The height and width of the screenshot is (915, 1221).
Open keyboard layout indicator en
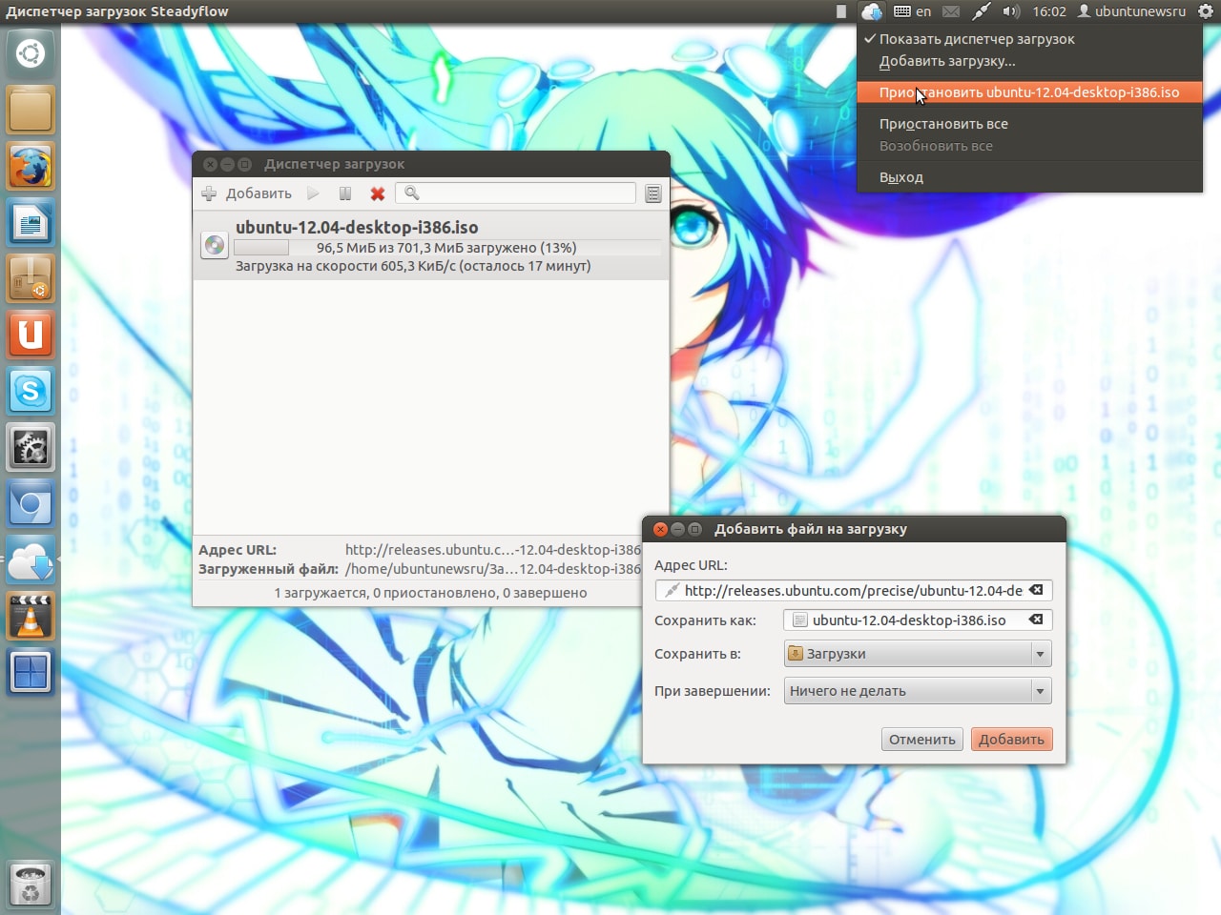913,11
